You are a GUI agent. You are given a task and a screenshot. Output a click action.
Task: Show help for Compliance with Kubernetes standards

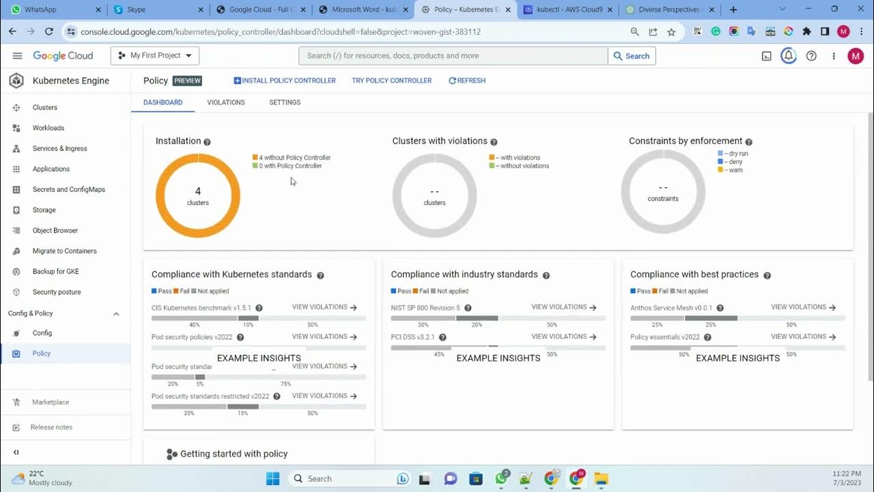[320, 275]
